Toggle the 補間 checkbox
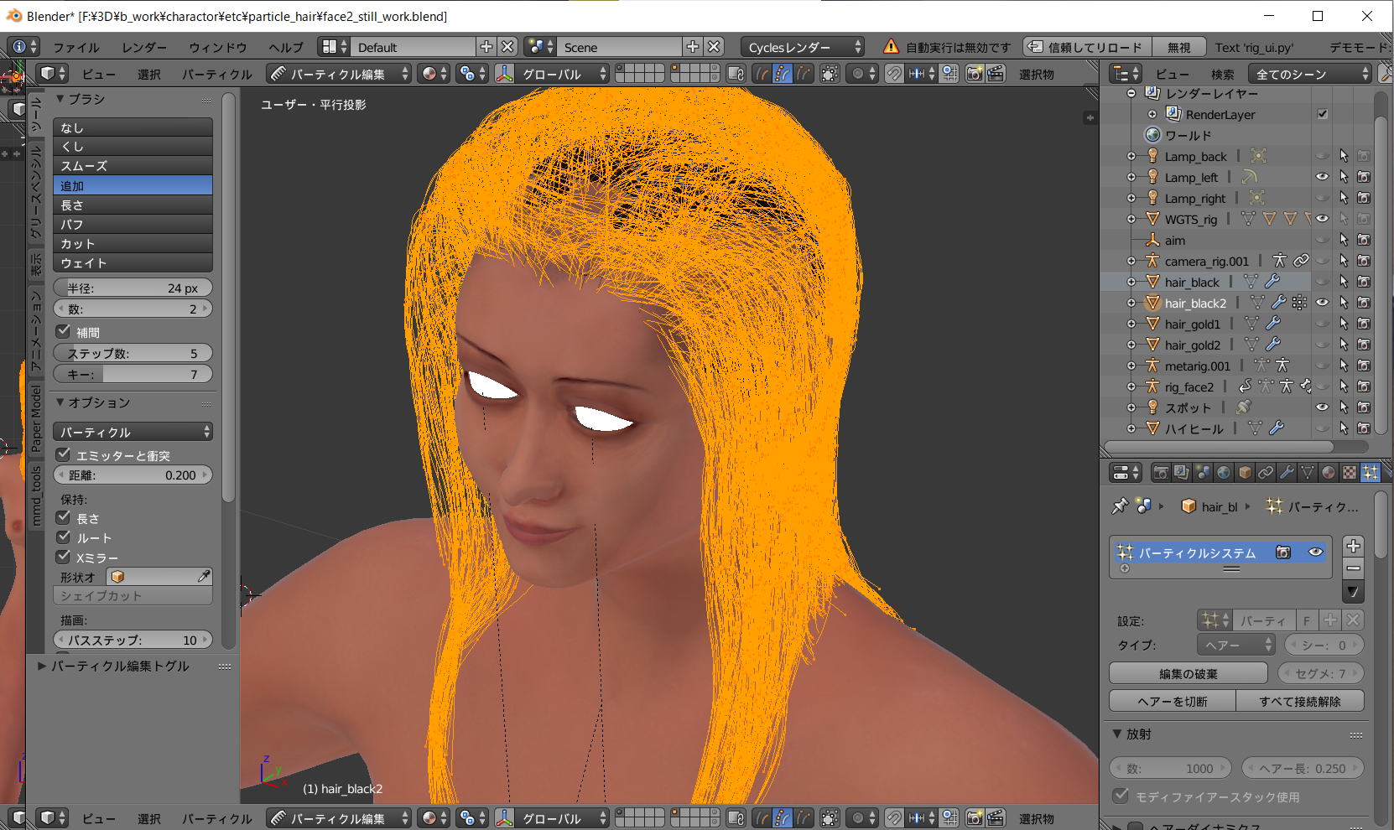 coord(64,331)
